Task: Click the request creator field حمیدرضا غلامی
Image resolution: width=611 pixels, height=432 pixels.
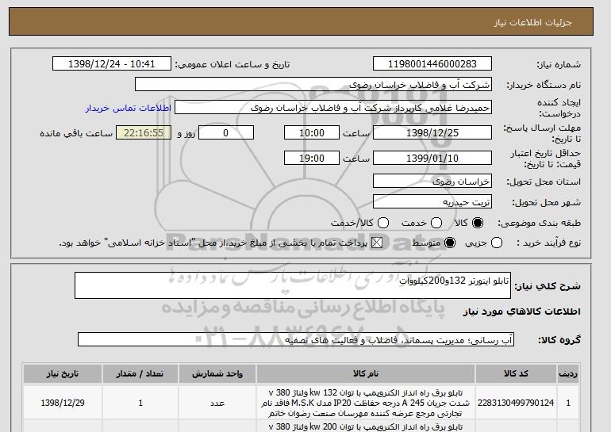Action: pyautogui.click(x=333, y=108)
